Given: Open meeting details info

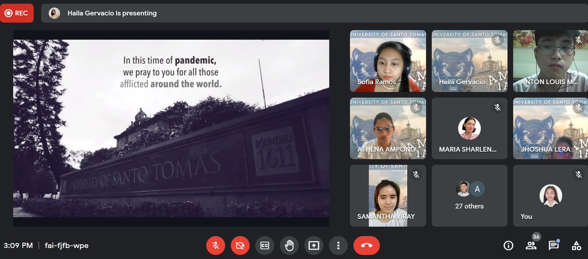Looking at the screenshot, I should pos(509,245).
